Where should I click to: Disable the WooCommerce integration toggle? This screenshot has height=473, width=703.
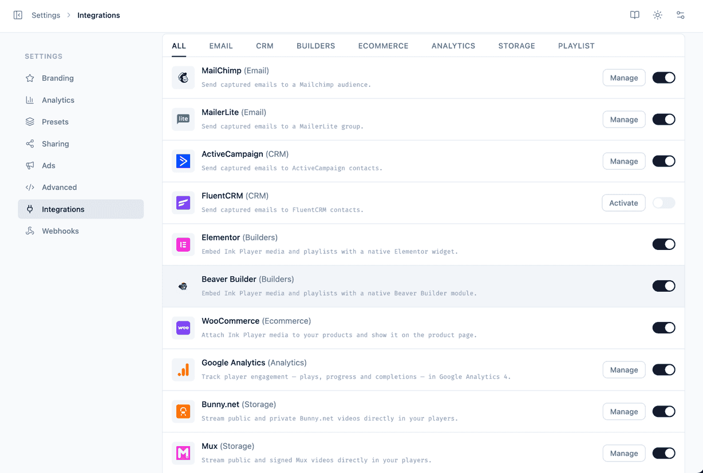[x=664, y=328]
